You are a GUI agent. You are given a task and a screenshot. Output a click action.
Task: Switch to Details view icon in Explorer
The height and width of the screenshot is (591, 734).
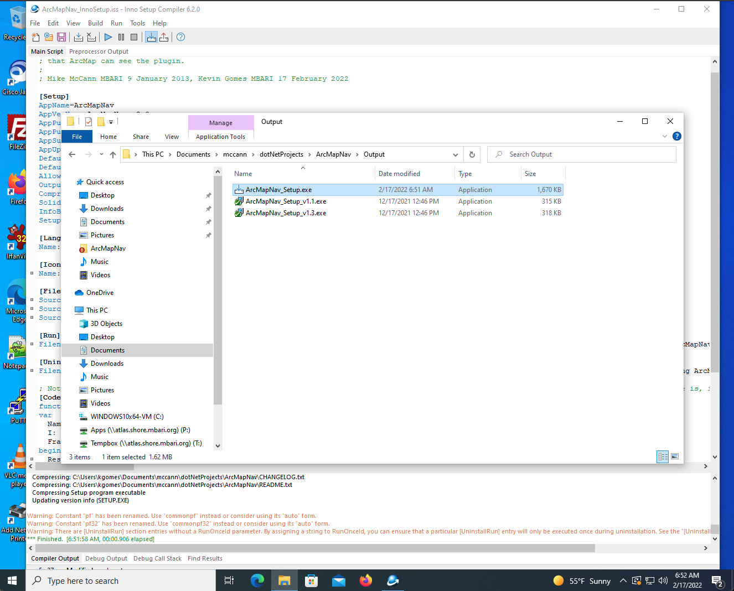(x=663, y=457)
